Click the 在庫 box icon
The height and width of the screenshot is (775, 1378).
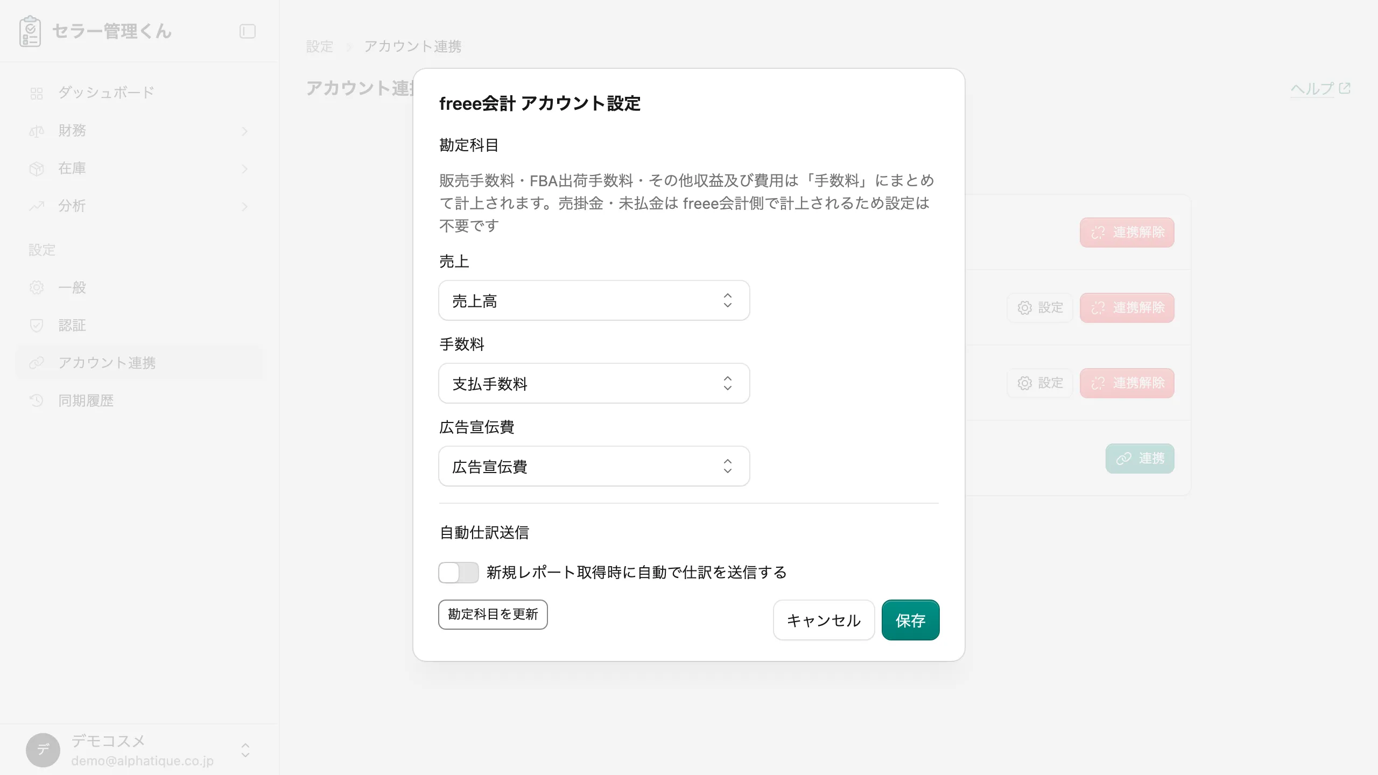[37, 169]
